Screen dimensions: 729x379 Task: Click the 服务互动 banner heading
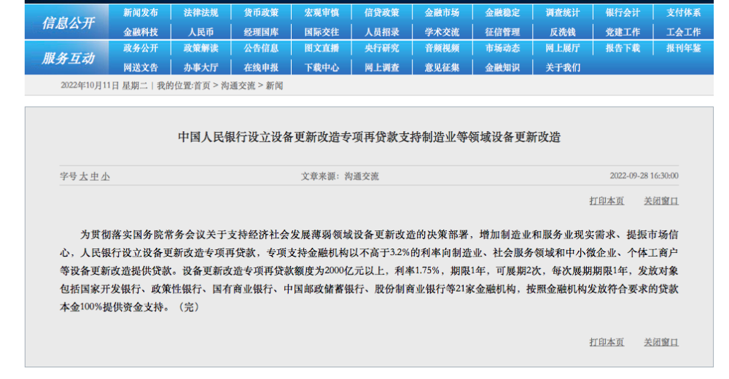pyautogui.click(x=68, y=58)
